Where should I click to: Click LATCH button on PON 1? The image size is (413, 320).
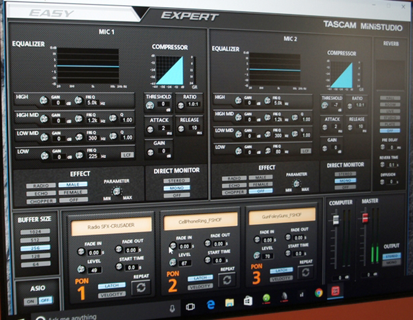(111, 286)
